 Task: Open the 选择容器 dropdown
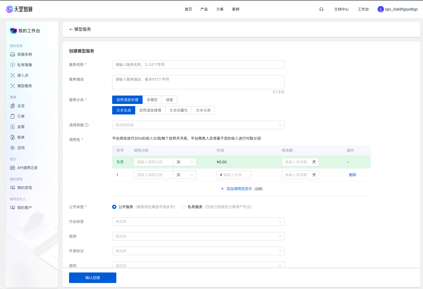pos(198,125)
